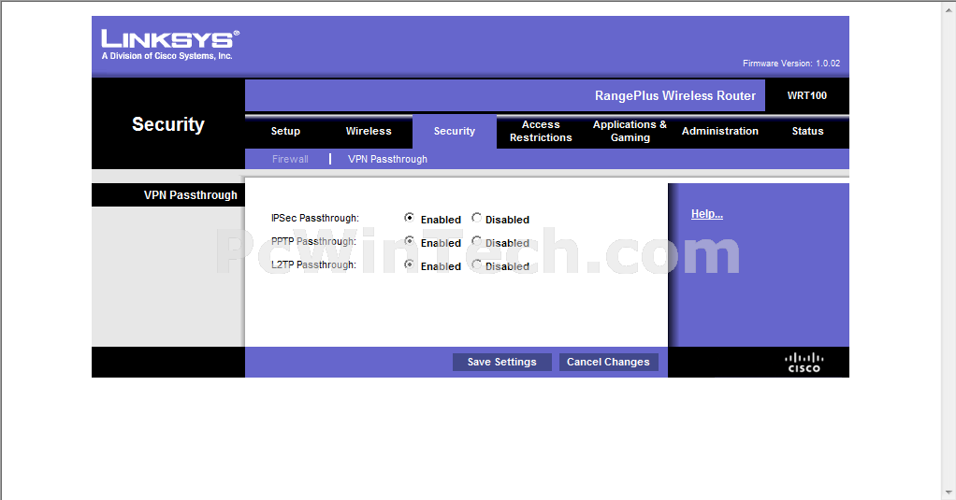This screenshot has width=956, height=500.
Task: Click the Save Settings button
Action: pos(501,362)
